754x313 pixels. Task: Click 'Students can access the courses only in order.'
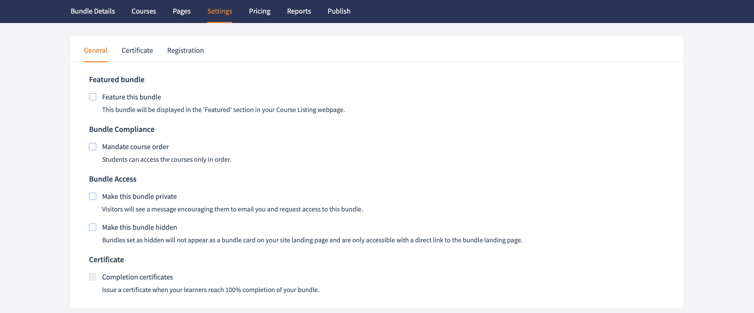[x=167, y=159]
